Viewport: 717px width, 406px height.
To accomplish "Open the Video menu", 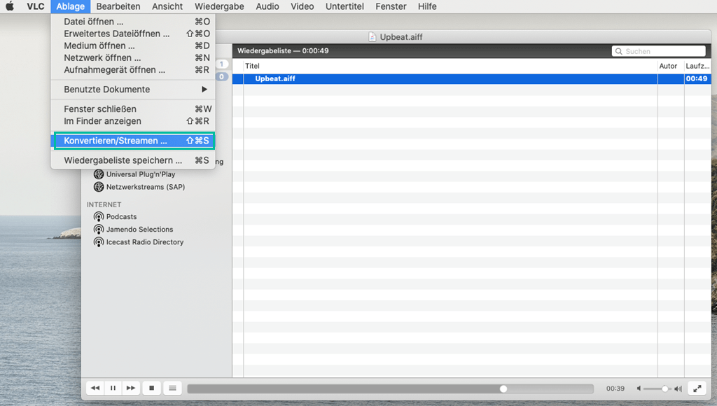I will tap(302, 6).
